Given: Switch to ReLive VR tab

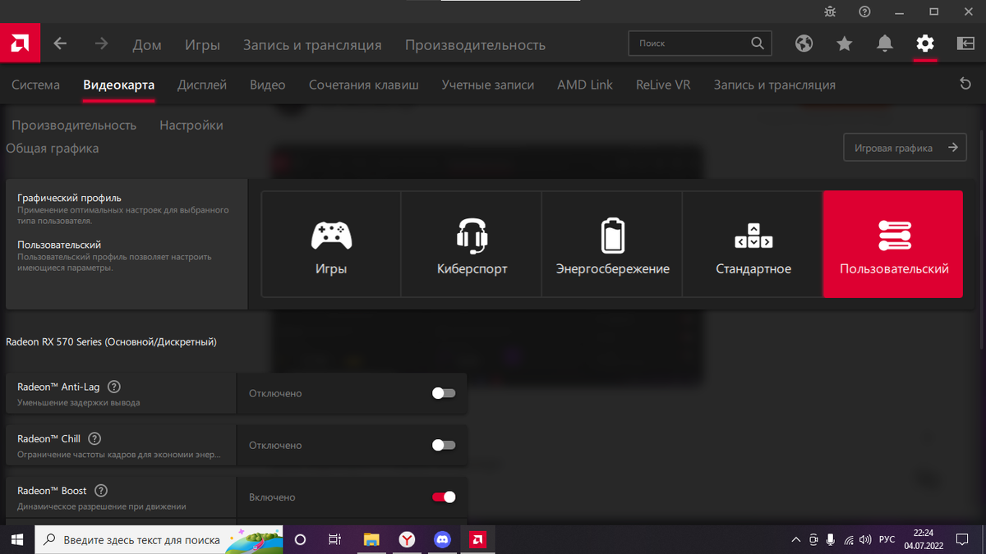Looking at the screenshot, I should click(663, 85).
